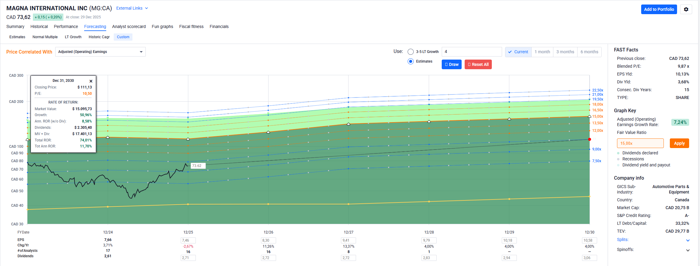Apply the fair value ratio
Image resolution: width=700 pixels, height=266 pixels.
(x=679, y=143)
